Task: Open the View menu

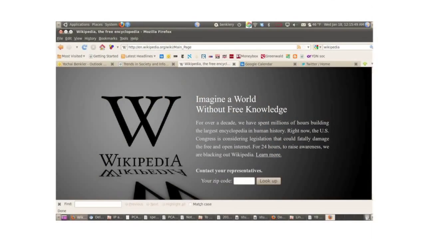Action: pos(78,39)
